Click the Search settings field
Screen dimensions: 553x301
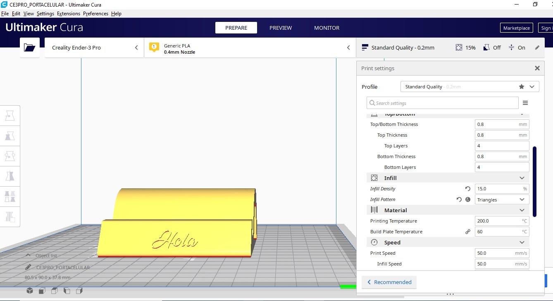click(x=442, y=103)
